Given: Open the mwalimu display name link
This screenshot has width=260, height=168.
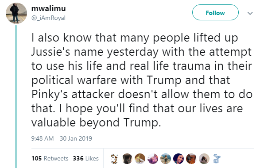Looking at the screenshot, I should pyautogui.click(x=49, y=8).
